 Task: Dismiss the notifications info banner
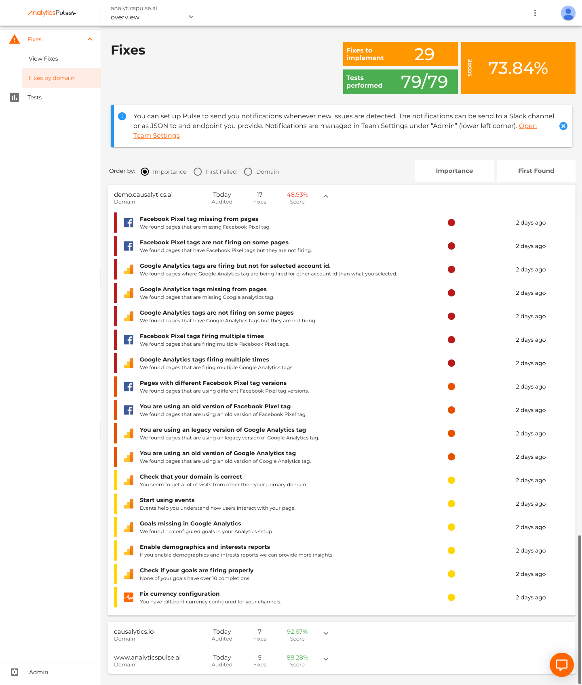[563, 126]
